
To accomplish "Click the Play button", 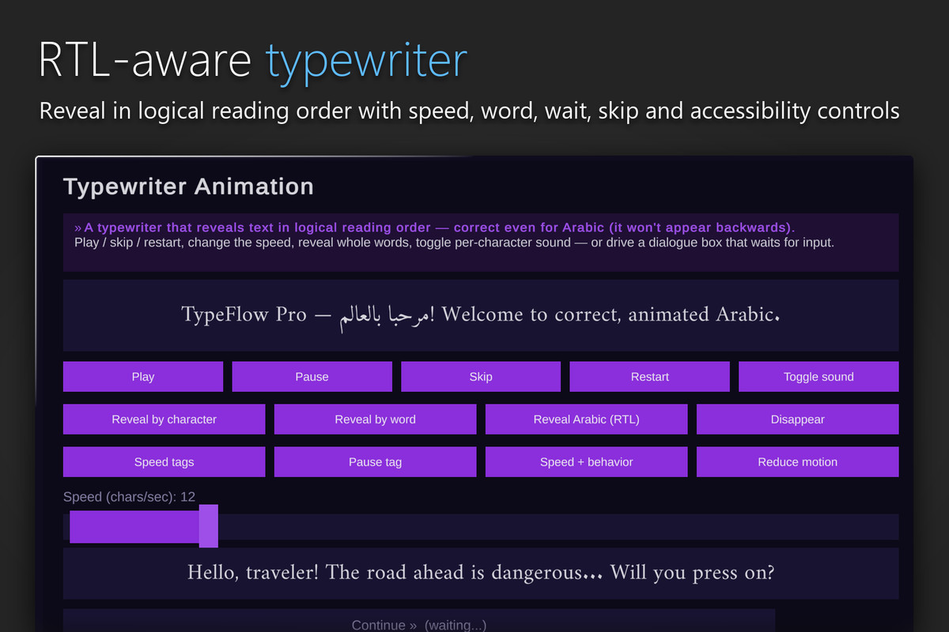I will 143,377.
